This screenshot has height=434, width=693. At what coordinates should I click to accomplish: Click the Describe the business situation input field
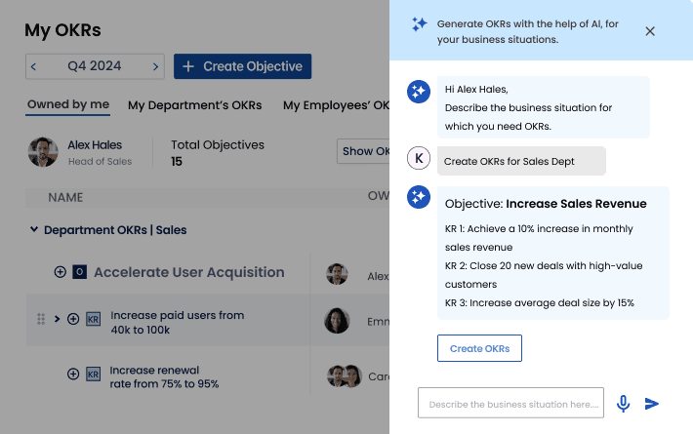pos(510,403)
